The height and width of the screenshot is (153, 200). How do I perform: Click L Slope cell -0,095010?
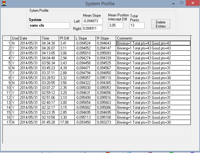pyautogui.click(x=85, y=53)
